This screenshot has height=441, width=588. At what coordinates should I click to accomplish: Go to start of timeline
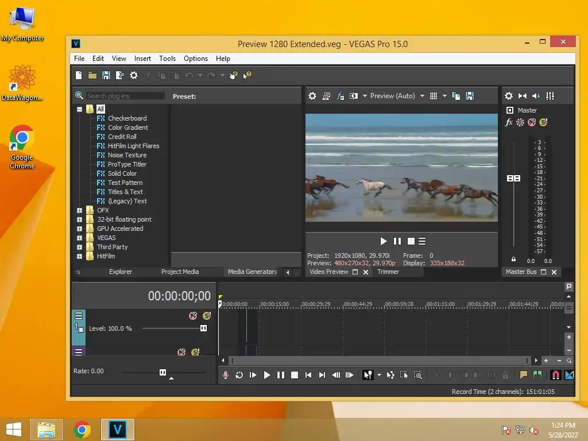coord(308,375)
